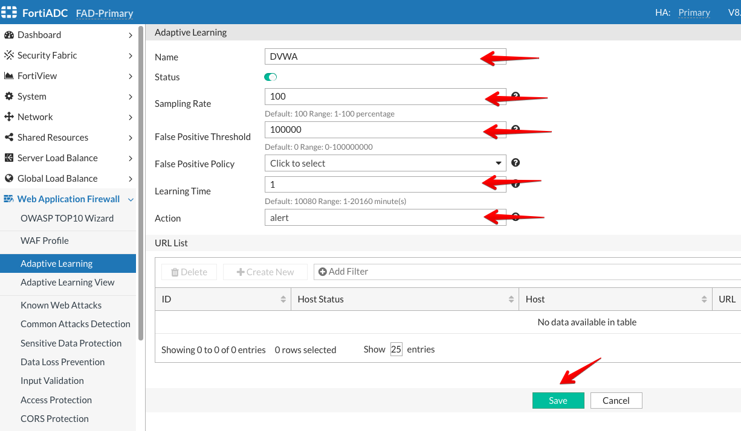Click the Security Fabric icon

(x=9, y=56)
